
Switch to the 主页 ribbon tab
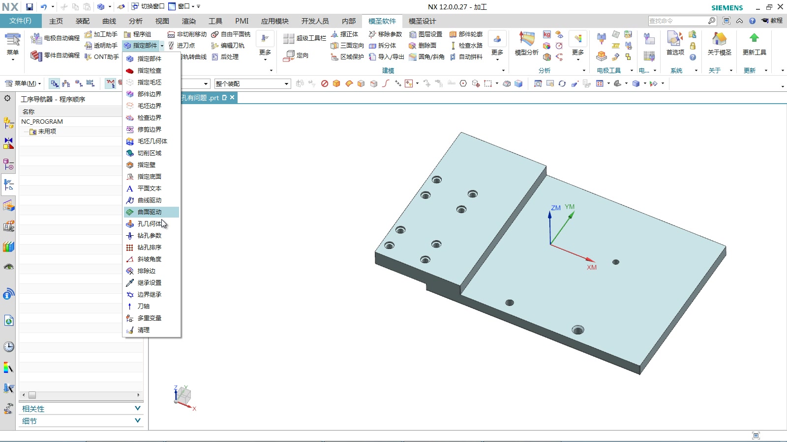pos(56,21)
